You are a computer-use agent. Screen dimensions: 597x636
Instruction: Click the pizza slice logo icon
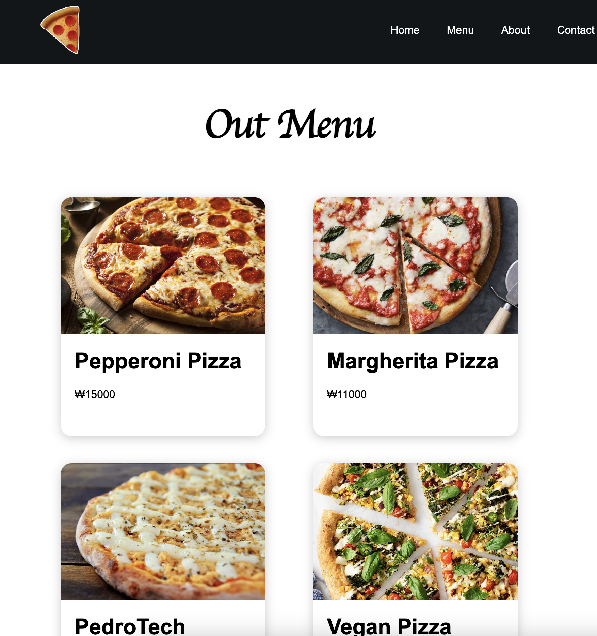61,30
